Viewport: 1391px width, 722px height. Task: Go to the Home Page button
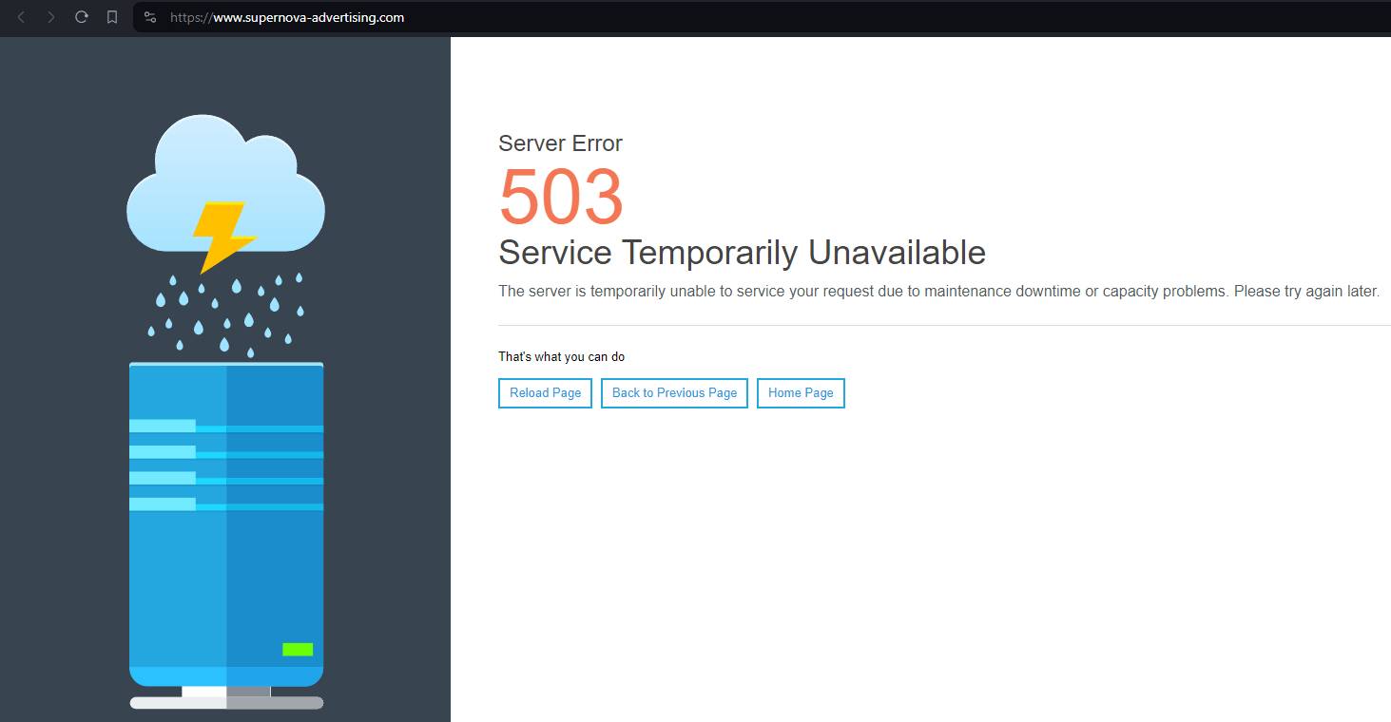(x=801, y=393)
